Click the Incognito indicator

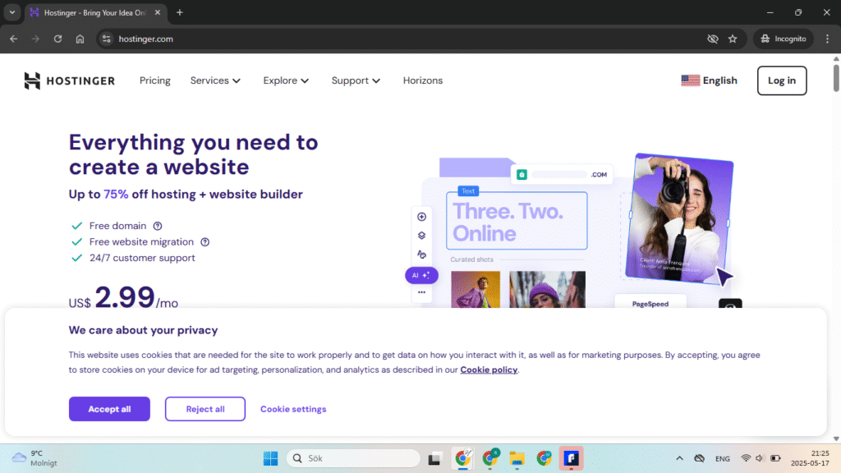784,39
